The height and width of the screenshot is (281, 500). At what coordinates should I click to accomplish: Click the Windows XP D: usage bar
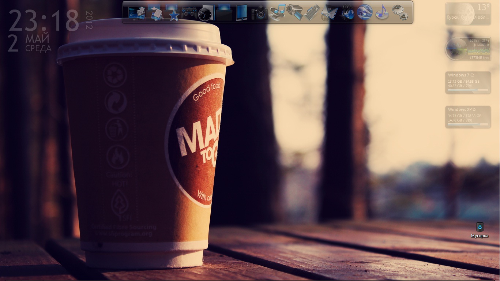click(468, 124)
